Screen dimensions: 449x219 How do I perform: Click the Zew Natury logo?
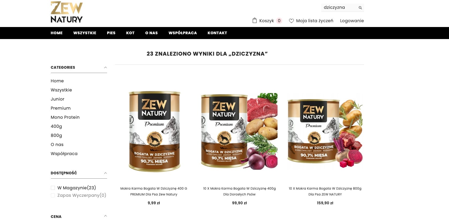pos(67,12)
